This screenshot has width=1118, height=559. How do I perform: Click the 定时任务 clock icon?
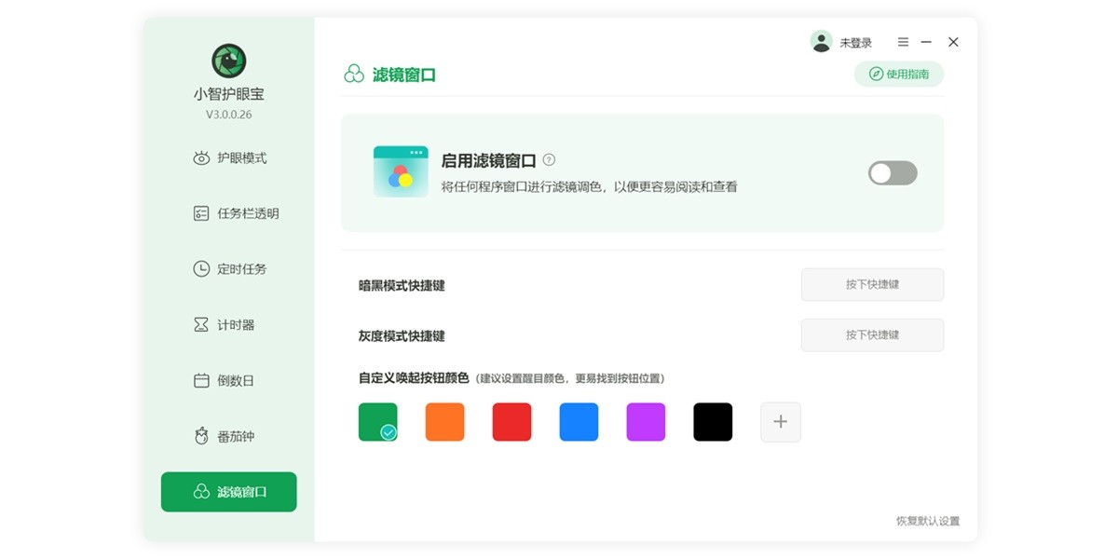pos(199,268)
